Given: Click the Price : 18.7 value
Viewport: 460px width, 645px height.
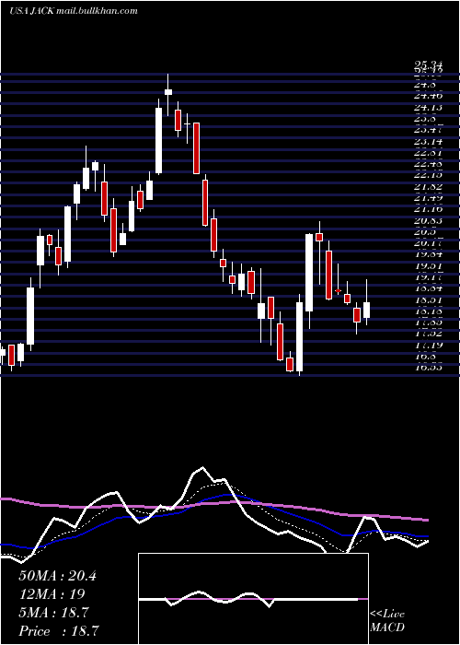Looking at the screenshot, I should tap(59, 631).
